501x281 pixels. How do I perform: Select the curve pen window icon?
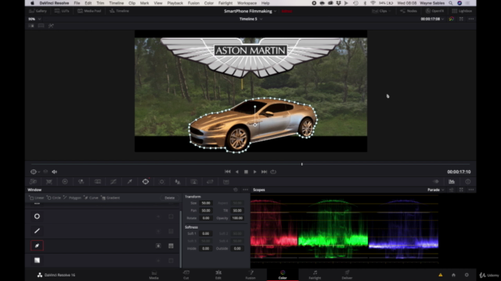click(37, 246)
